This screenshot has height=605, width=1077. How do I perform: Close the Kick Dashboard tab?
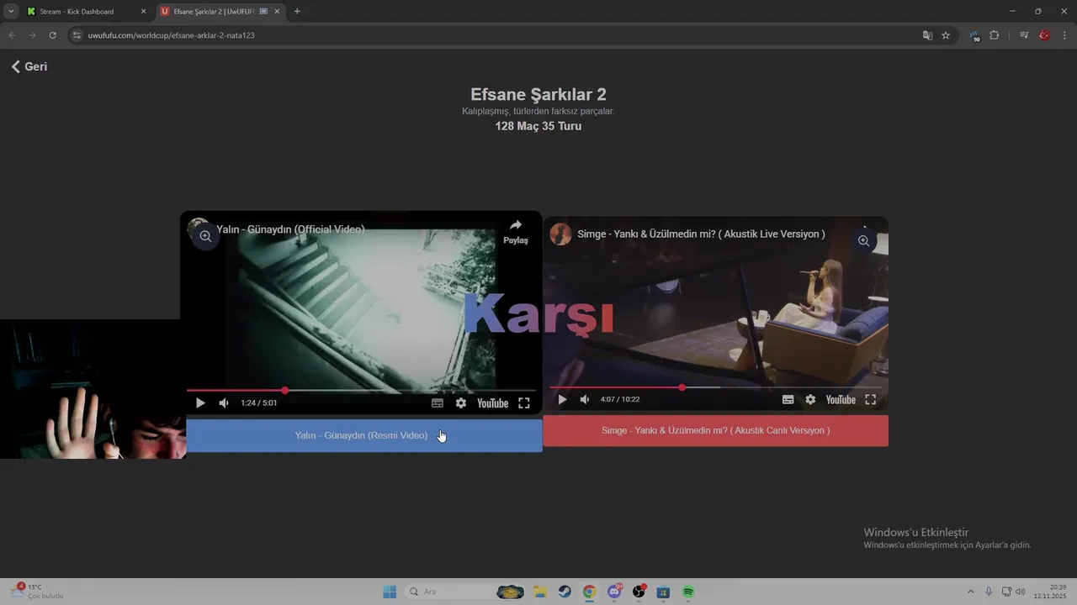[143, 12]
